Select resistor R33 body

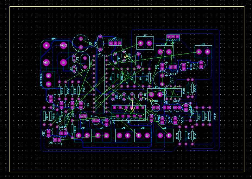210,116
